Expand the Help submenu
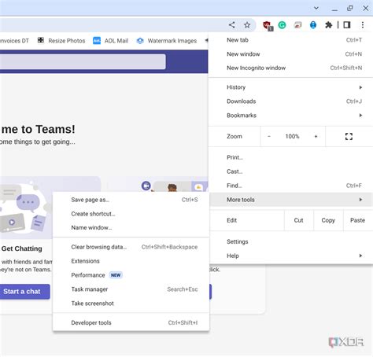Screen dimensions: 373x357 pyautogui.click(x=290, y=256)
